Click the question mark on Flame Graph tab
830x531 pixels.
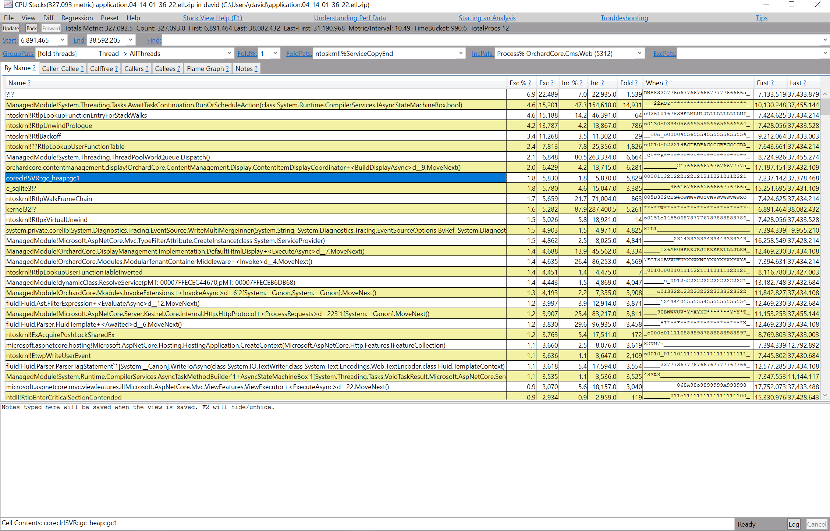227,69
